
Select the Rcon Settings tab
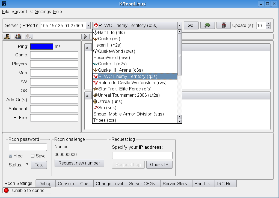[19, 183]
